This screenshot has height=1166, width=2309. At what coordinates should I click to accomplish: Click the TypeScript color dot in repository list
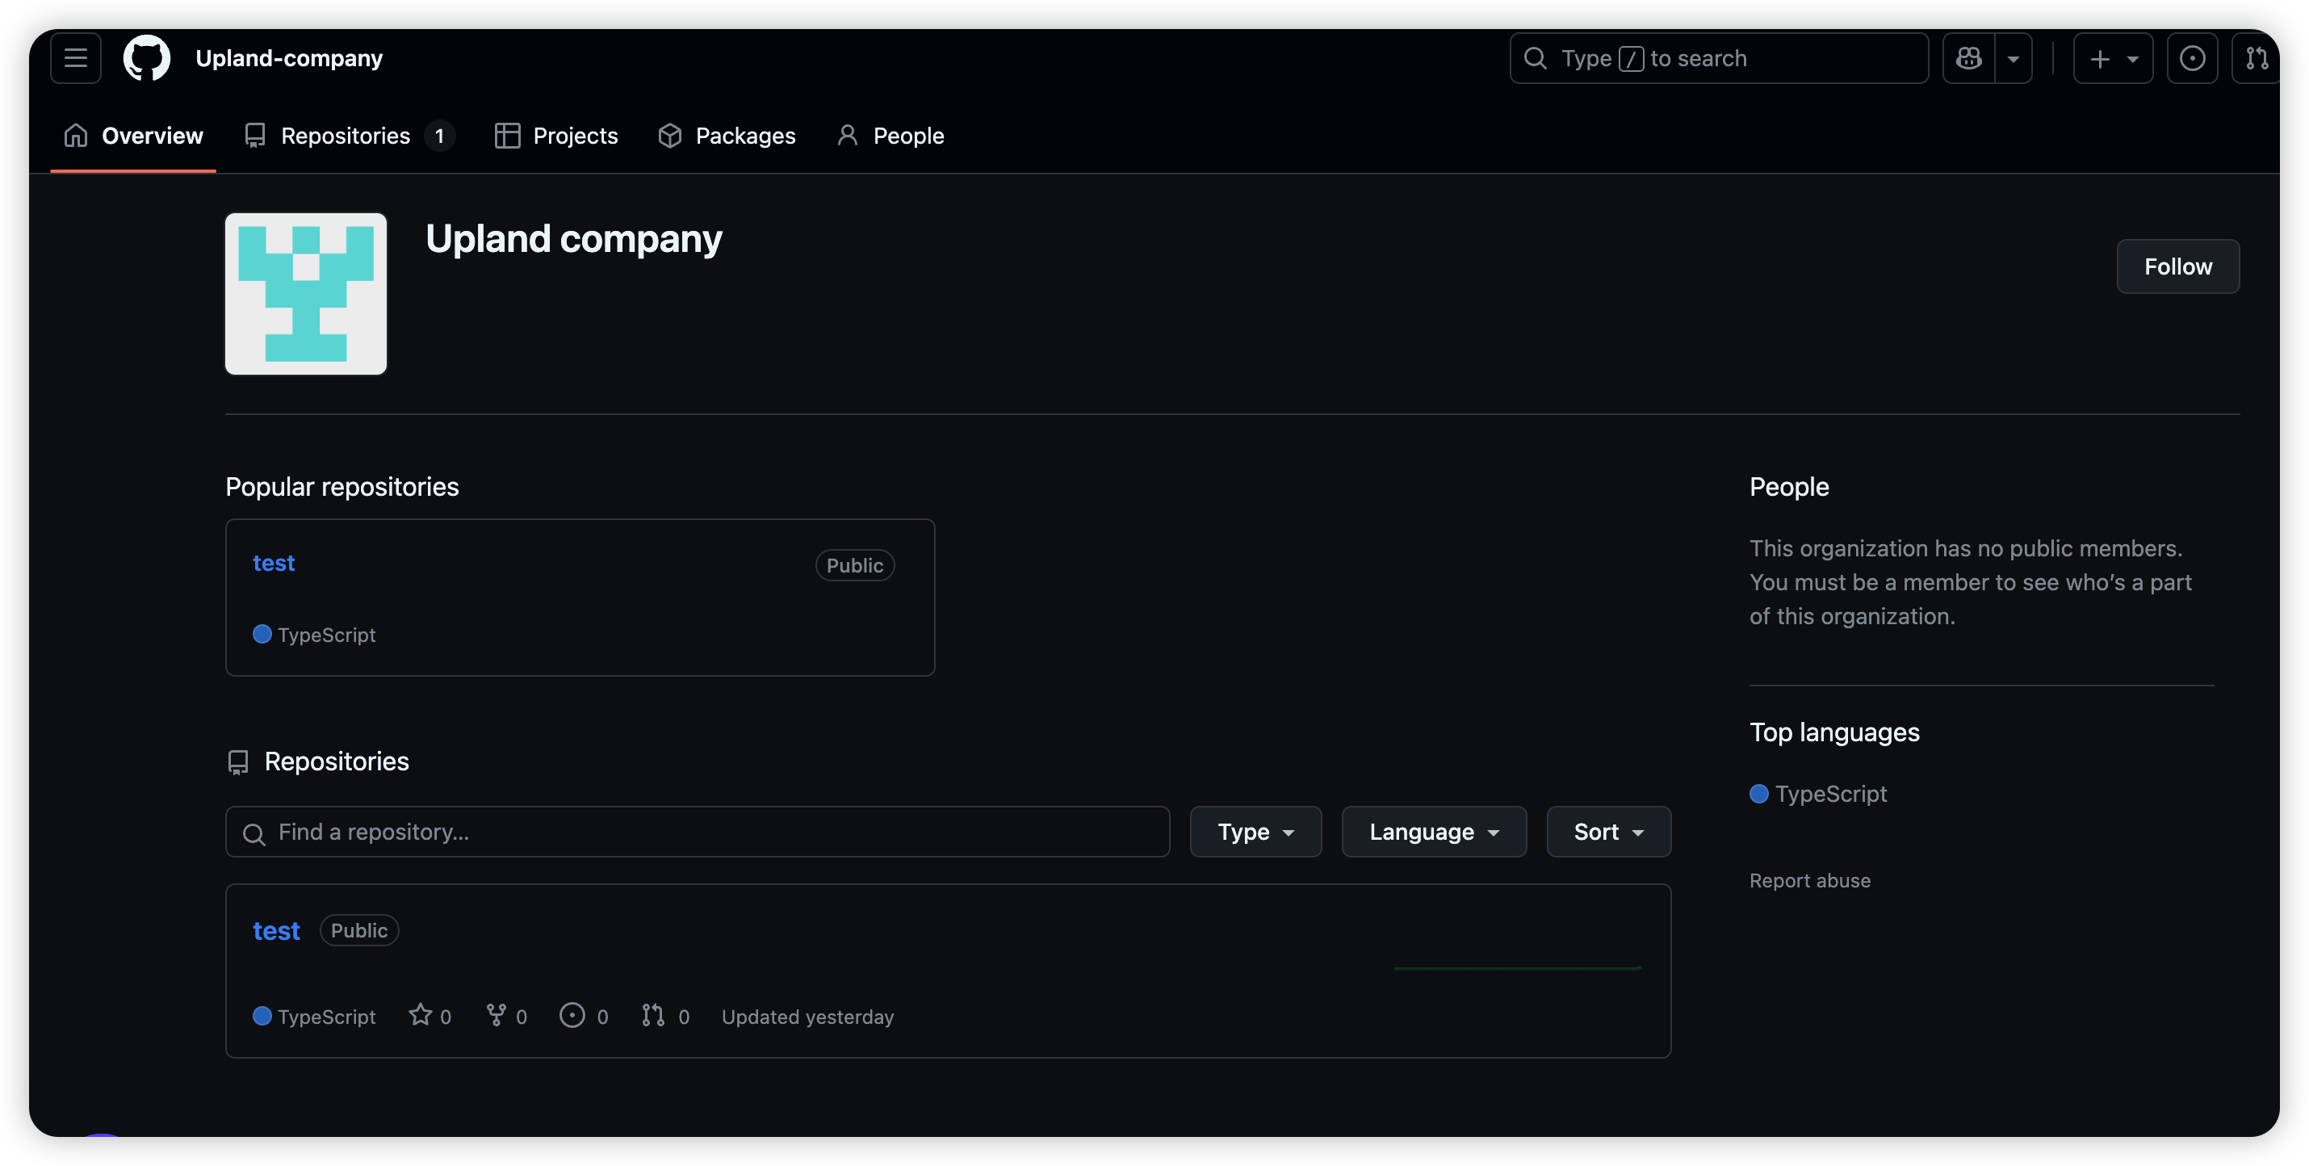(262, 1017)
